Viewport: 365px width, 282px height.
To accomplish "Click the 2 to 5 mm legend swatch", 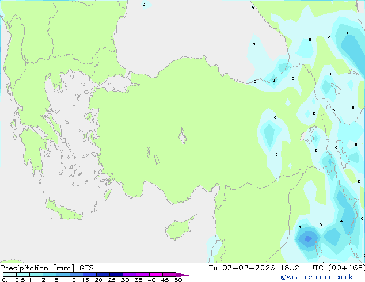I will point(50,275).
